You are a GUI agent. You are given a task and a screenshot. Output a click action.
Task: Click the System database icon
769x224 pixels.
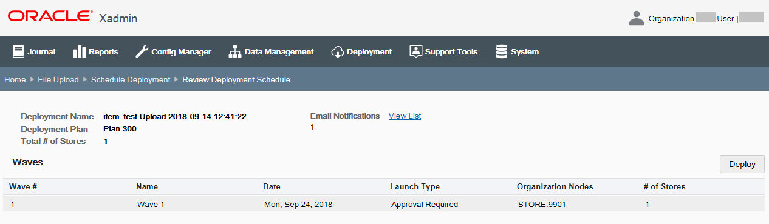(x=502, y=51)
